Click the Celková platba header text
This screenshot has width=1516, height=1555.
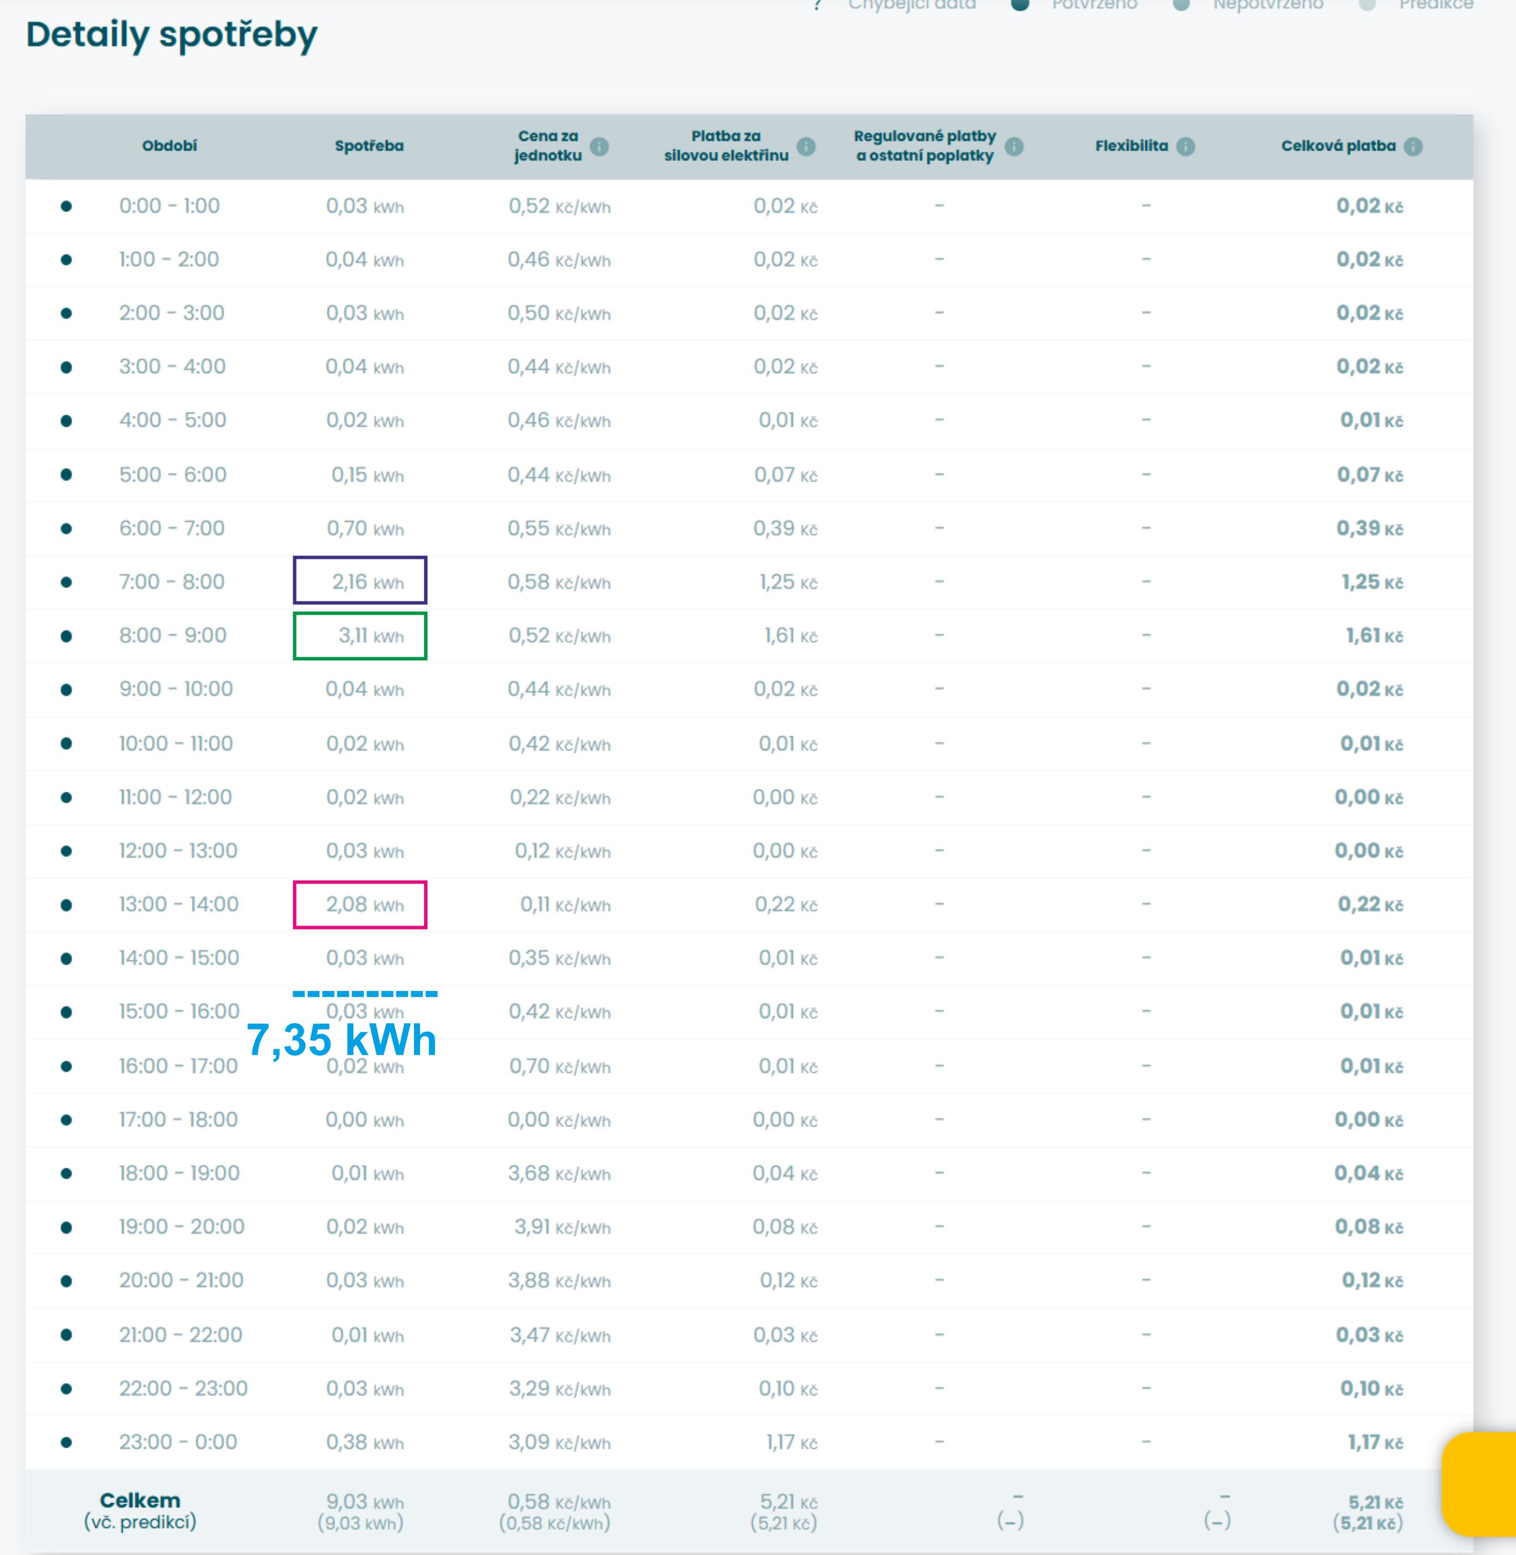point(1338,147)
